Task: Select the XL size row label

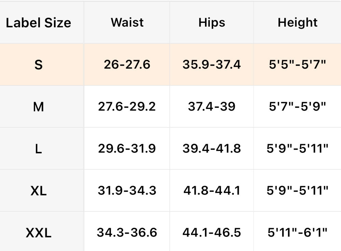Action: [x=39, y=191]
